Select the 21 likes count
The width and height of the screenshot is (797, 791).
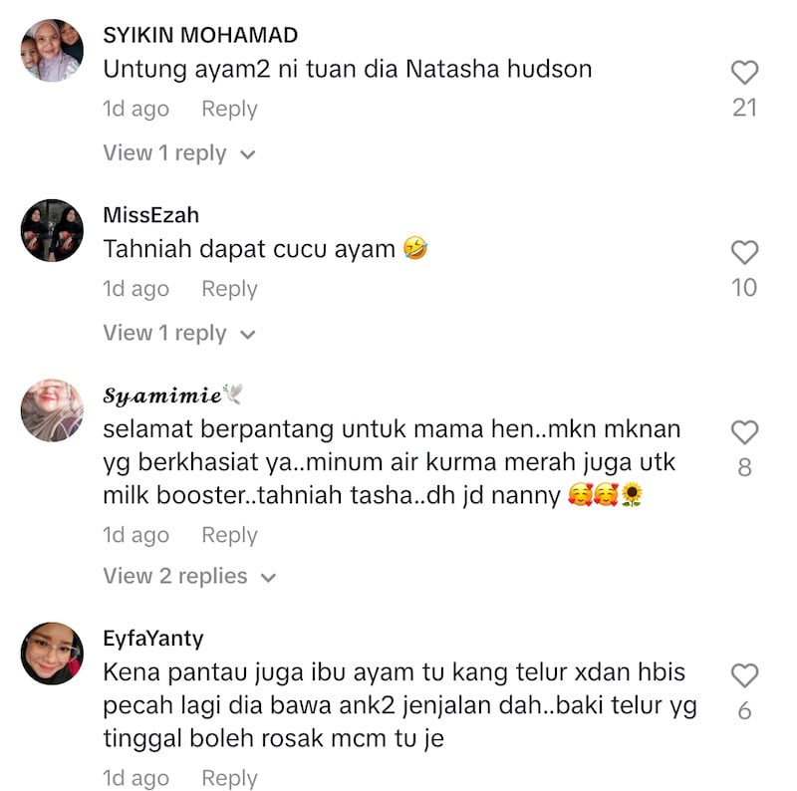[x=744, y=108]
